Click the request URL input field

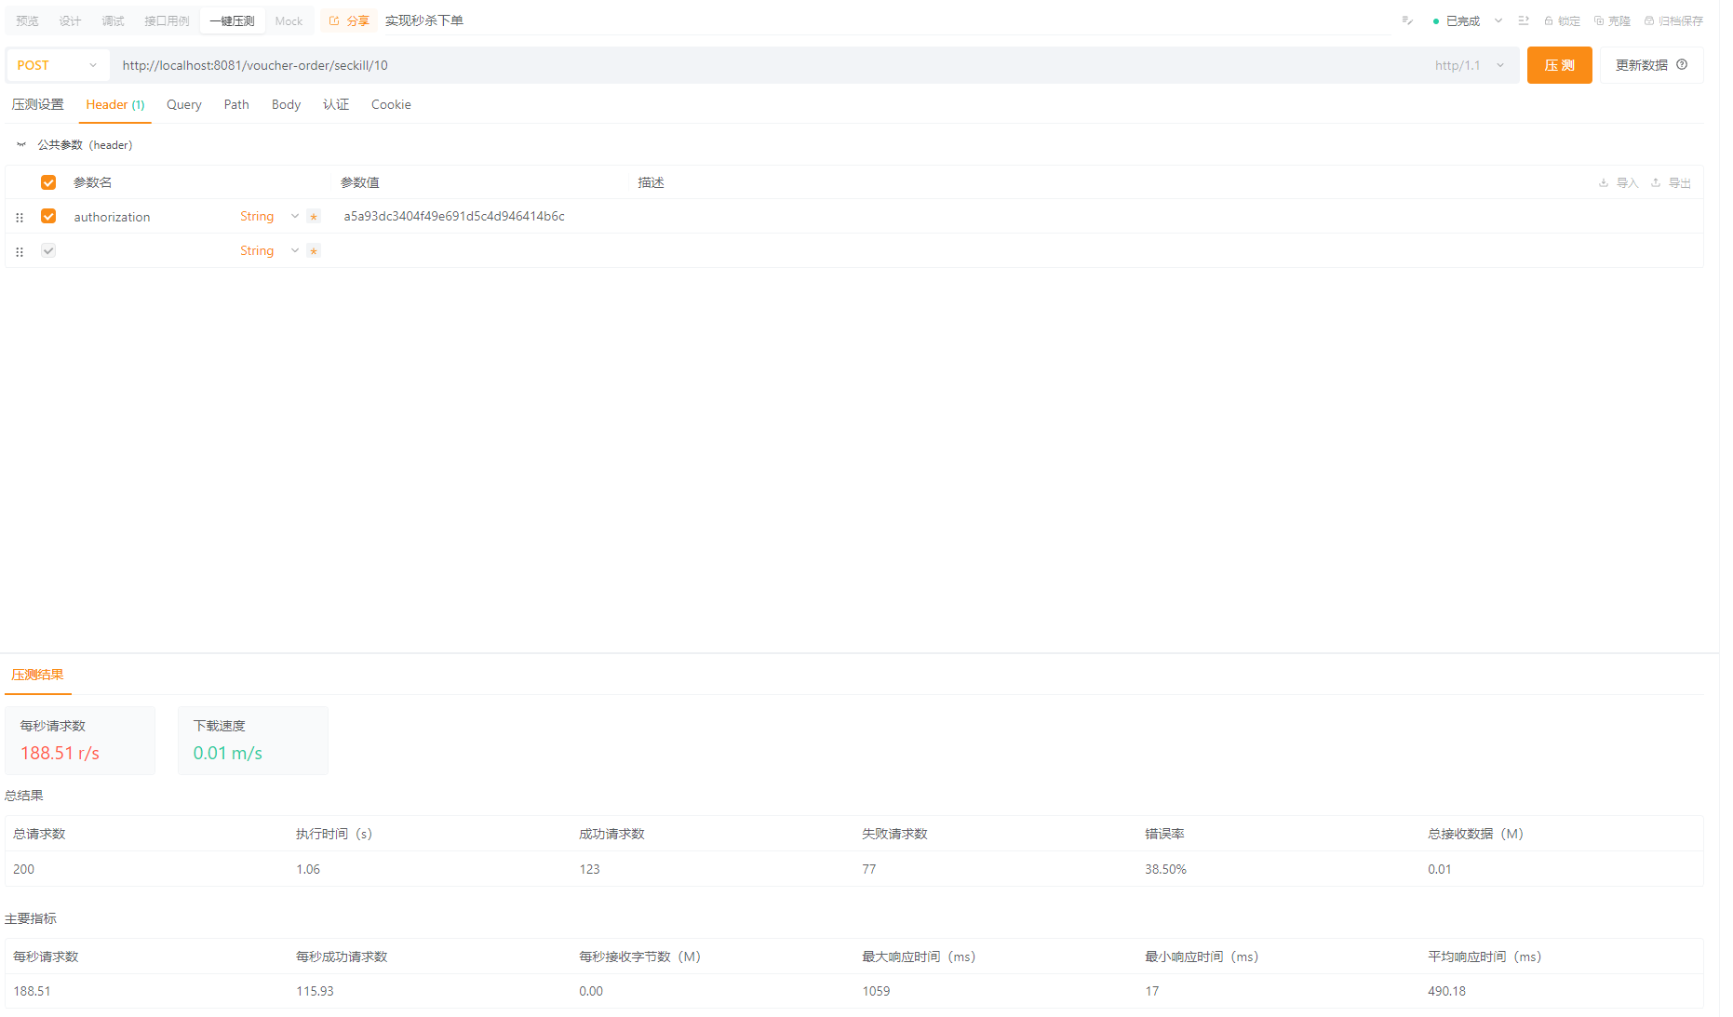[x=768, y=65]
